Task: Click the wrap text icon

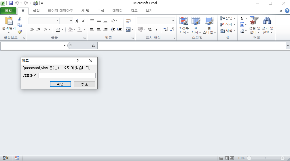Action: coord(128,21)
